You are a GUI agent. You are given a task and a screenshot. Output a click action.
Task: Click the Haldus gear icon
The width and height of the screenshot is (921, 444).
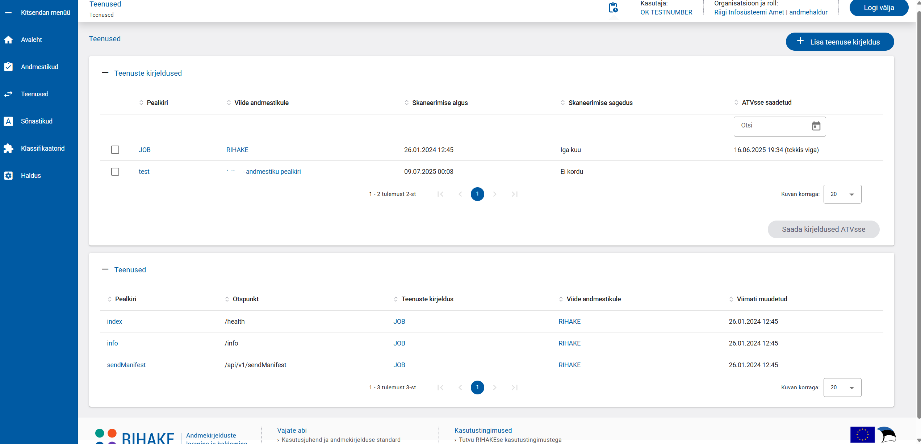click(x=8, y=176)
